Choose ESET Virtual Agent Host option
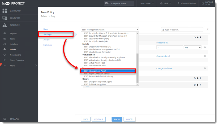The height and width of the screenshot is (126, 219). click(x=95, y=63)
